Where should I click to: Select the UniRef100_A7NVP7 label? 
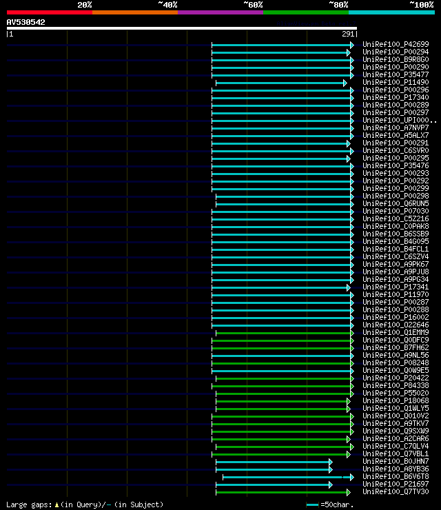click(x=396, y=127)
